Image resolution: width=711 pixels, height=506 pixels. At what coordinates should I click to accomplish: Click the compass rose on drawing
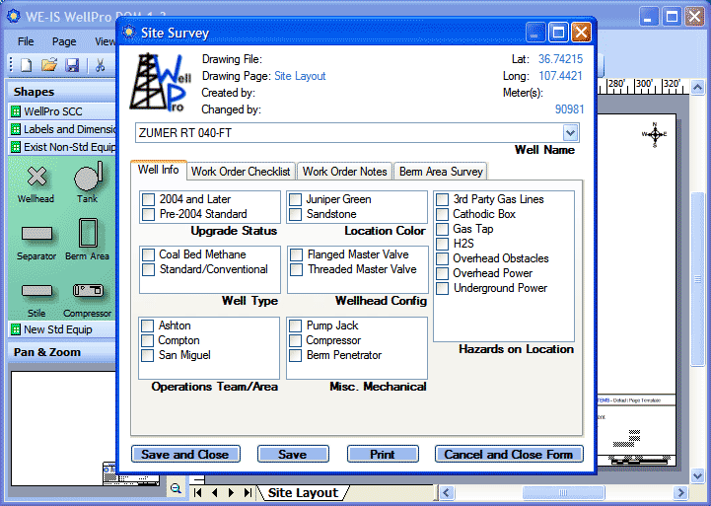655,134
